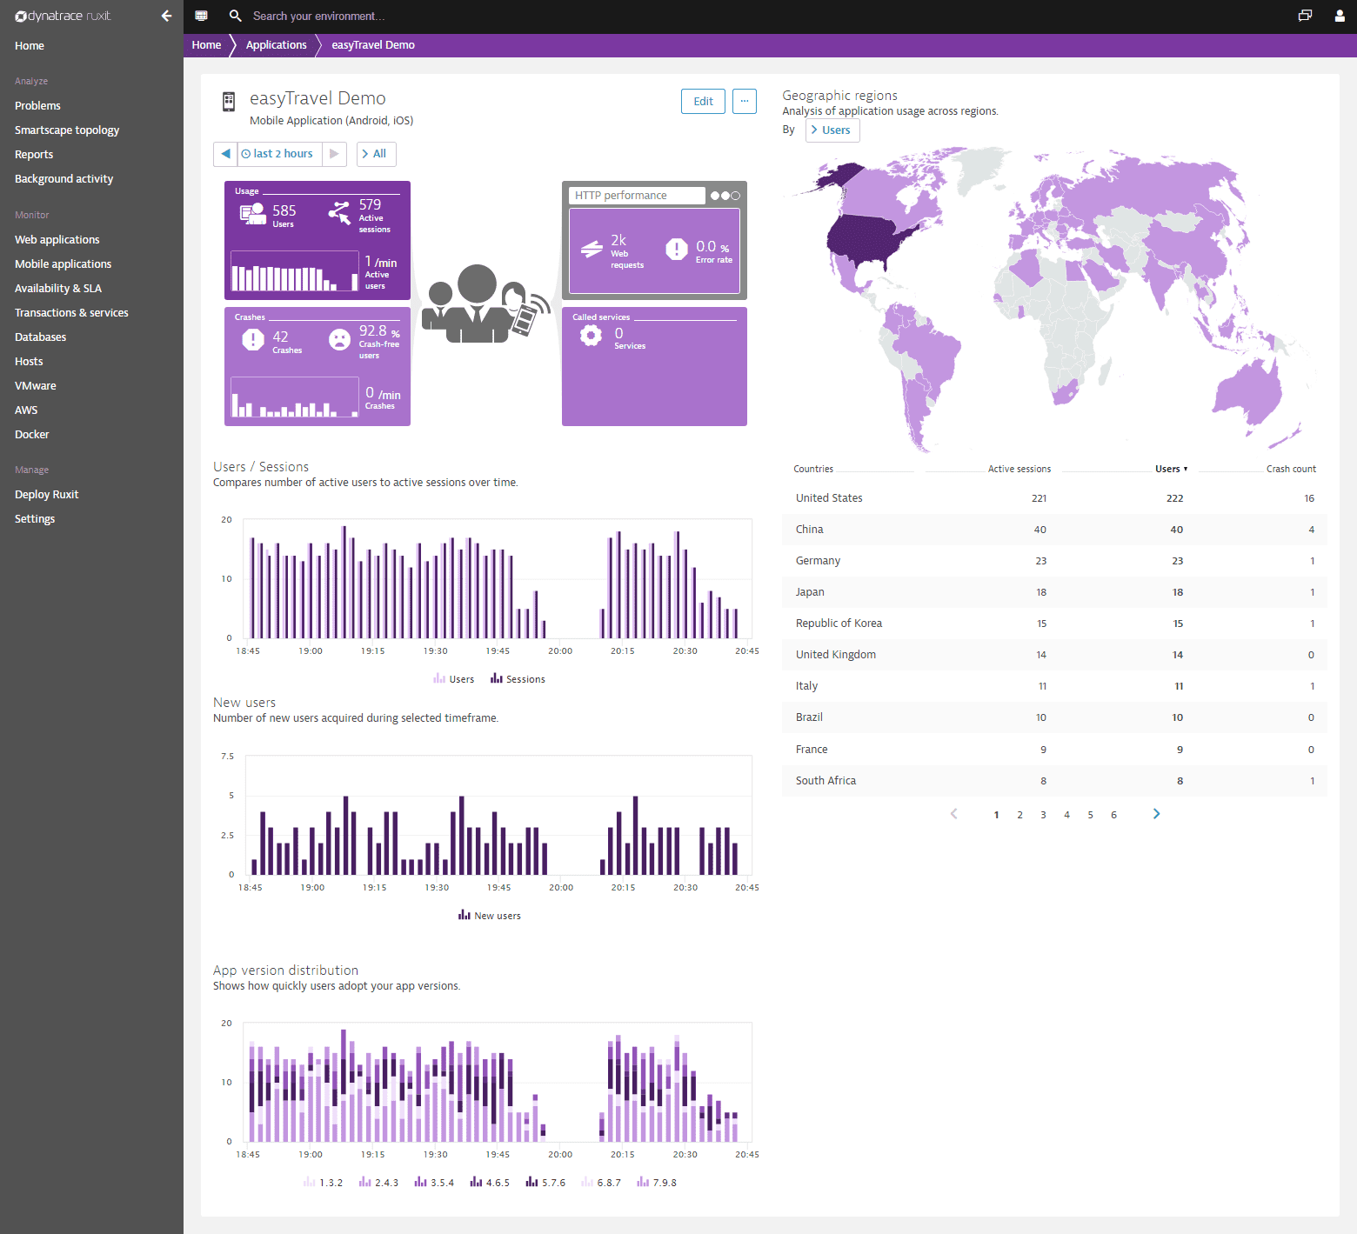Click the Crashes exclamation icon
The image size is (1357, 1234).
pos(253,340)
